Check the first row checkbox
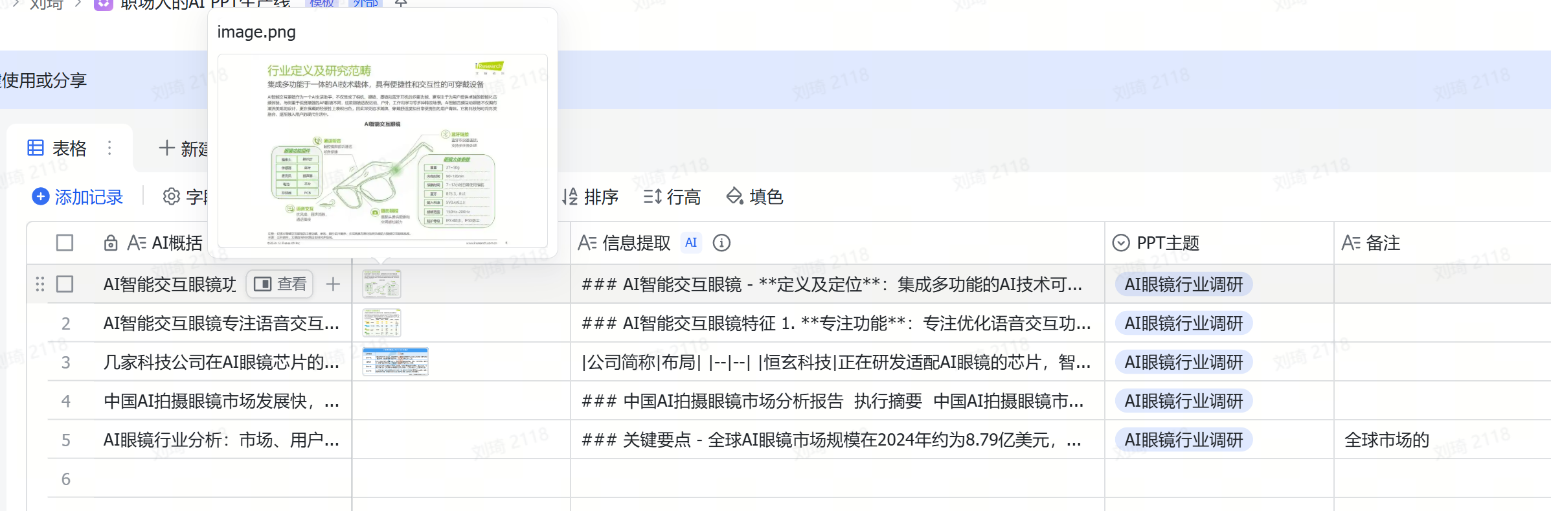This screenshot has height=511, width=1551. click(65, 284)
